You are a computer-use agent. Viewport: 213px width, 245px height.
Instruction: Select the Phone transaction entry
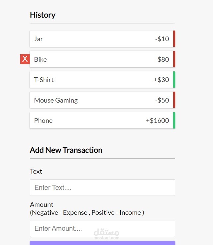coord(100,121)
